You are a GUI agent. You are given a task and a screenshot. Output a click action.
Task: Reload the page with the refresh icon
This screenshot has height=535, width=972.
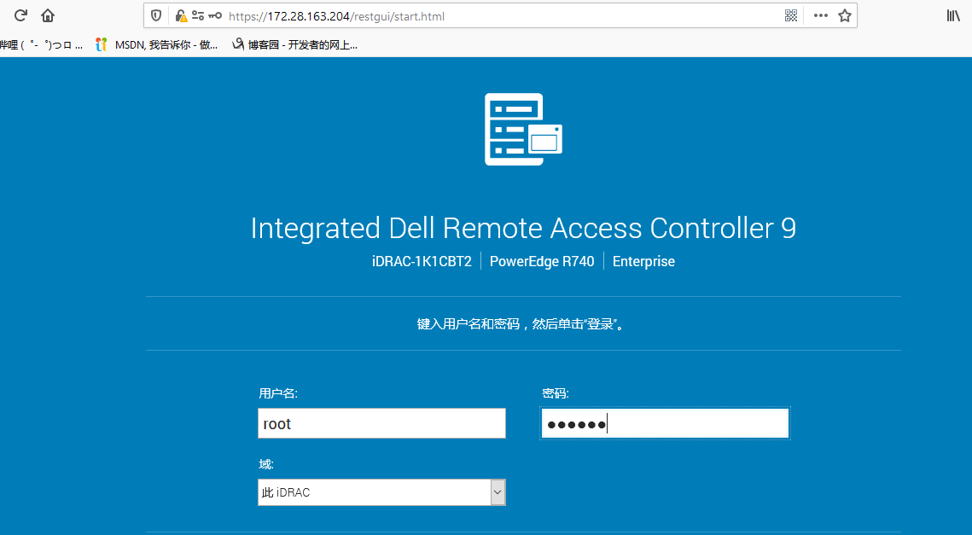pyautogui.click(x=20, y=15)
